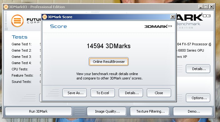Open Texture Filtering in main window
The height and width of the screenshot is (122, 220).
150,111
